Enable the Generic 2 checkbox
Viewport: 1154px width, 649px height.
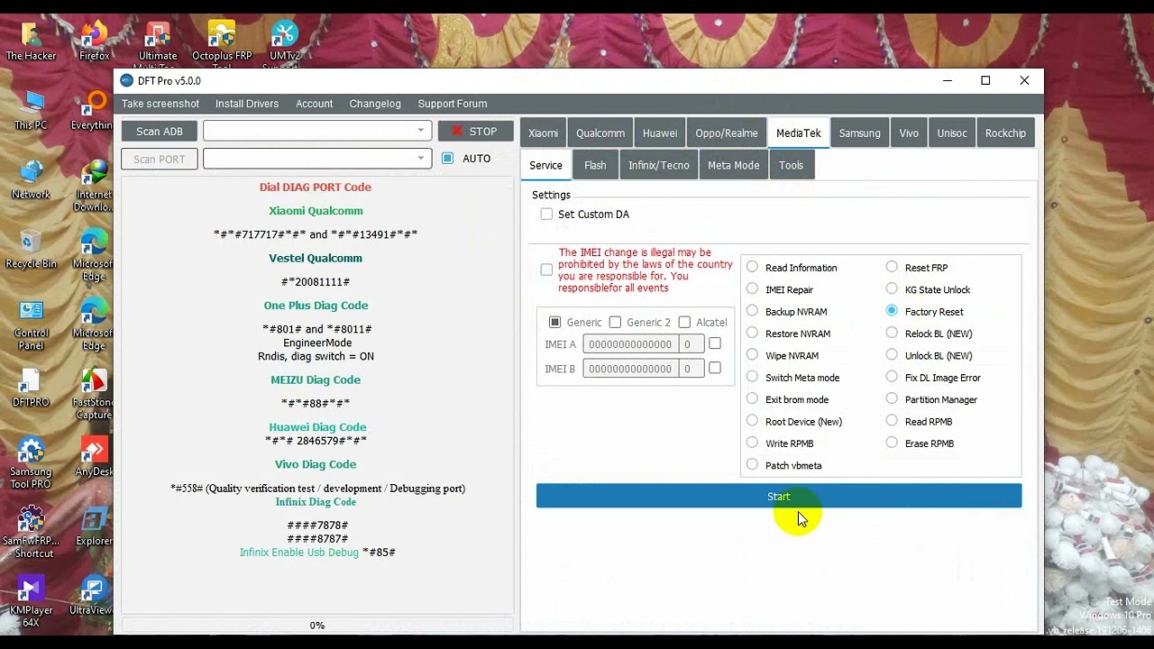(x=615, y=322)
